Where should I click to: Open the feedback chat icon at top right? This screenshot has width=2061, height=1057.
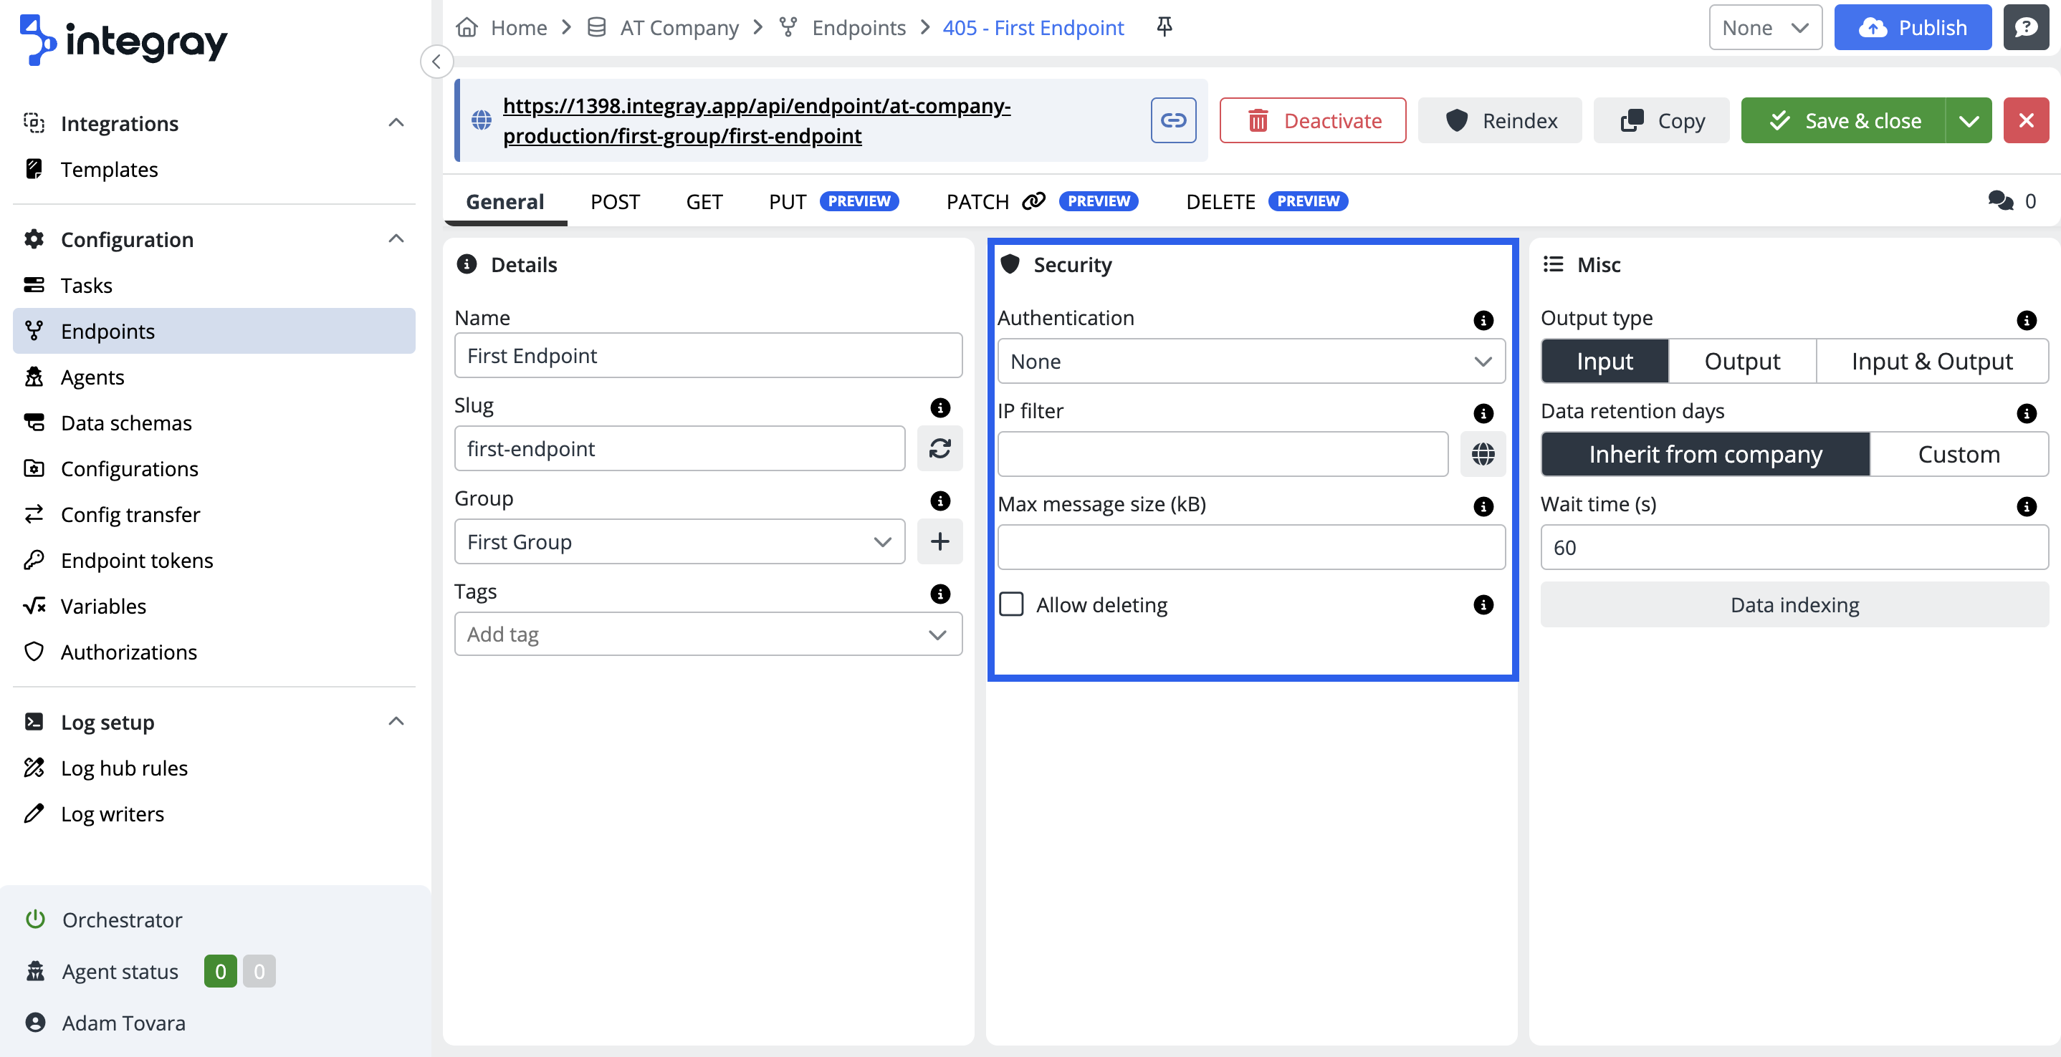2025,27
